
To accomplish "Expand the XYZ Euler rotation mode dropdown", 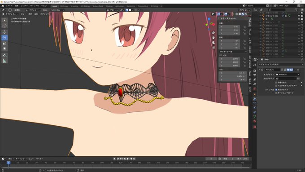I will point(233,52).
